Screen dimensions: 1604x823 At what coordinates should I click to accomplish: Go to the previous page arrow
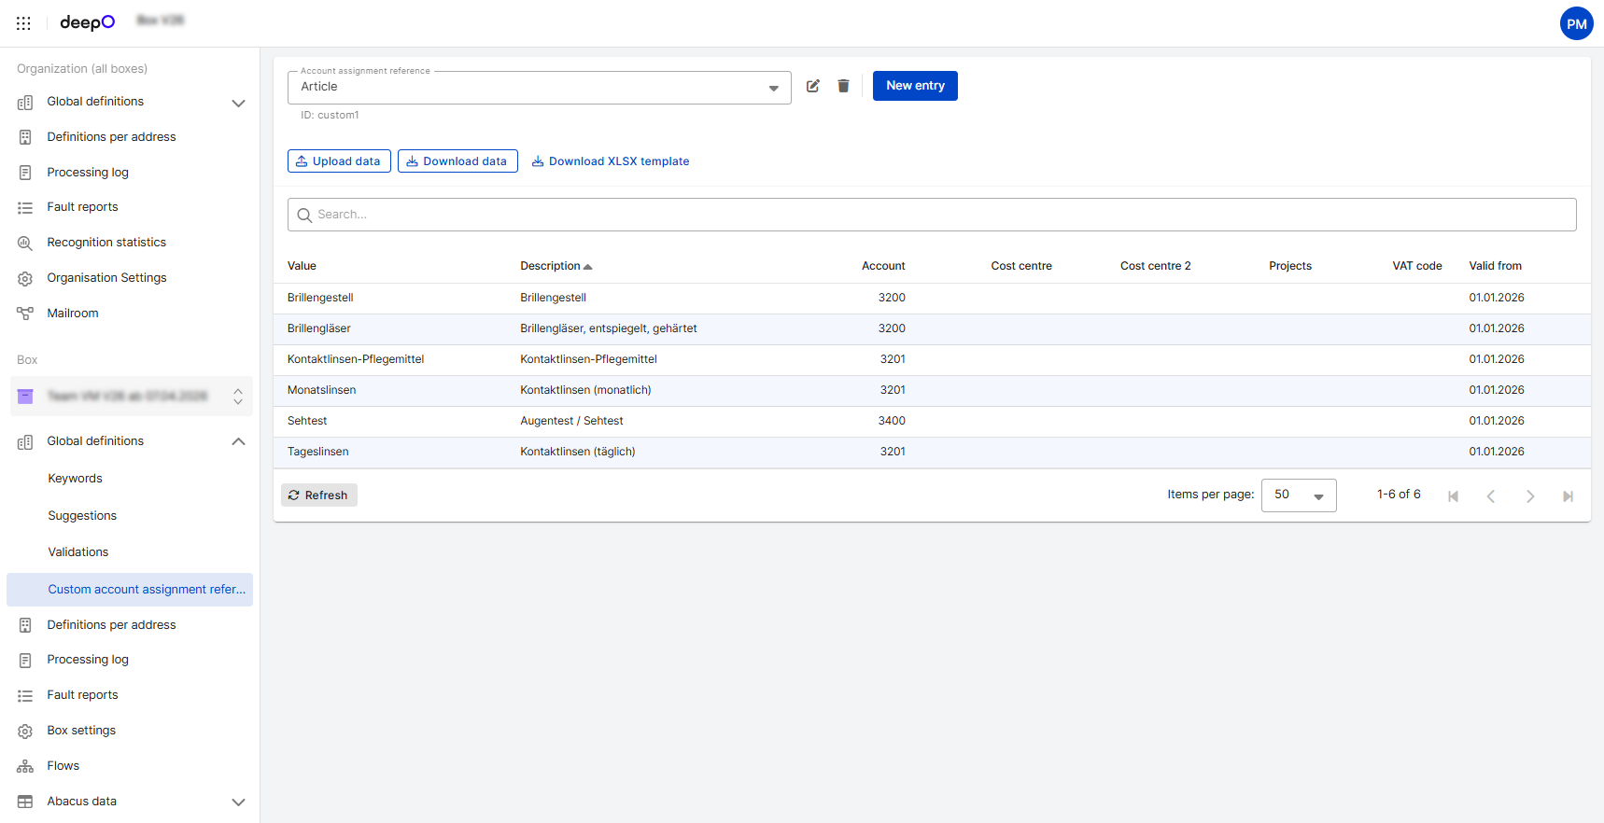coord(1491,495)
